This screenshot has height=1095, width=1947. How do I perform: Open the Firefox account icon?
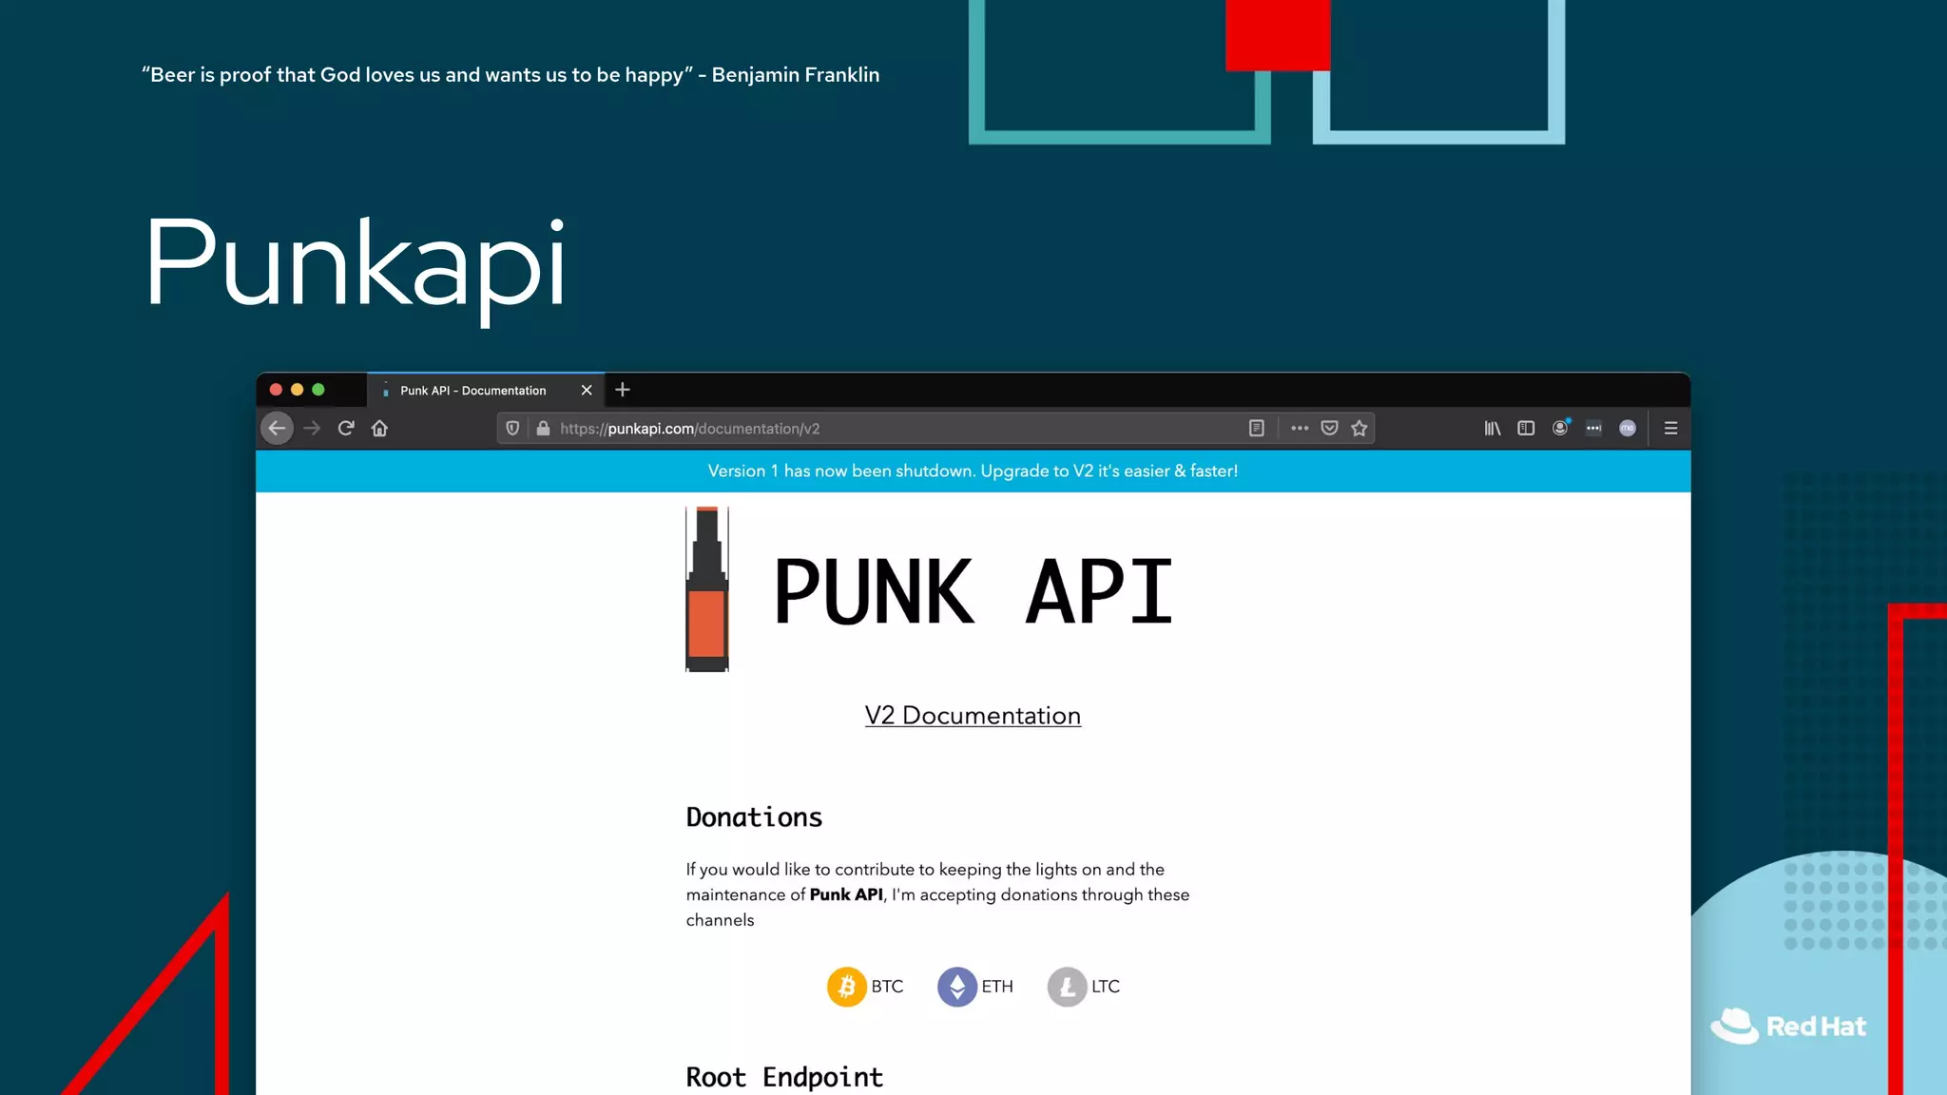pyautogui.click(x=1560, y=429)
